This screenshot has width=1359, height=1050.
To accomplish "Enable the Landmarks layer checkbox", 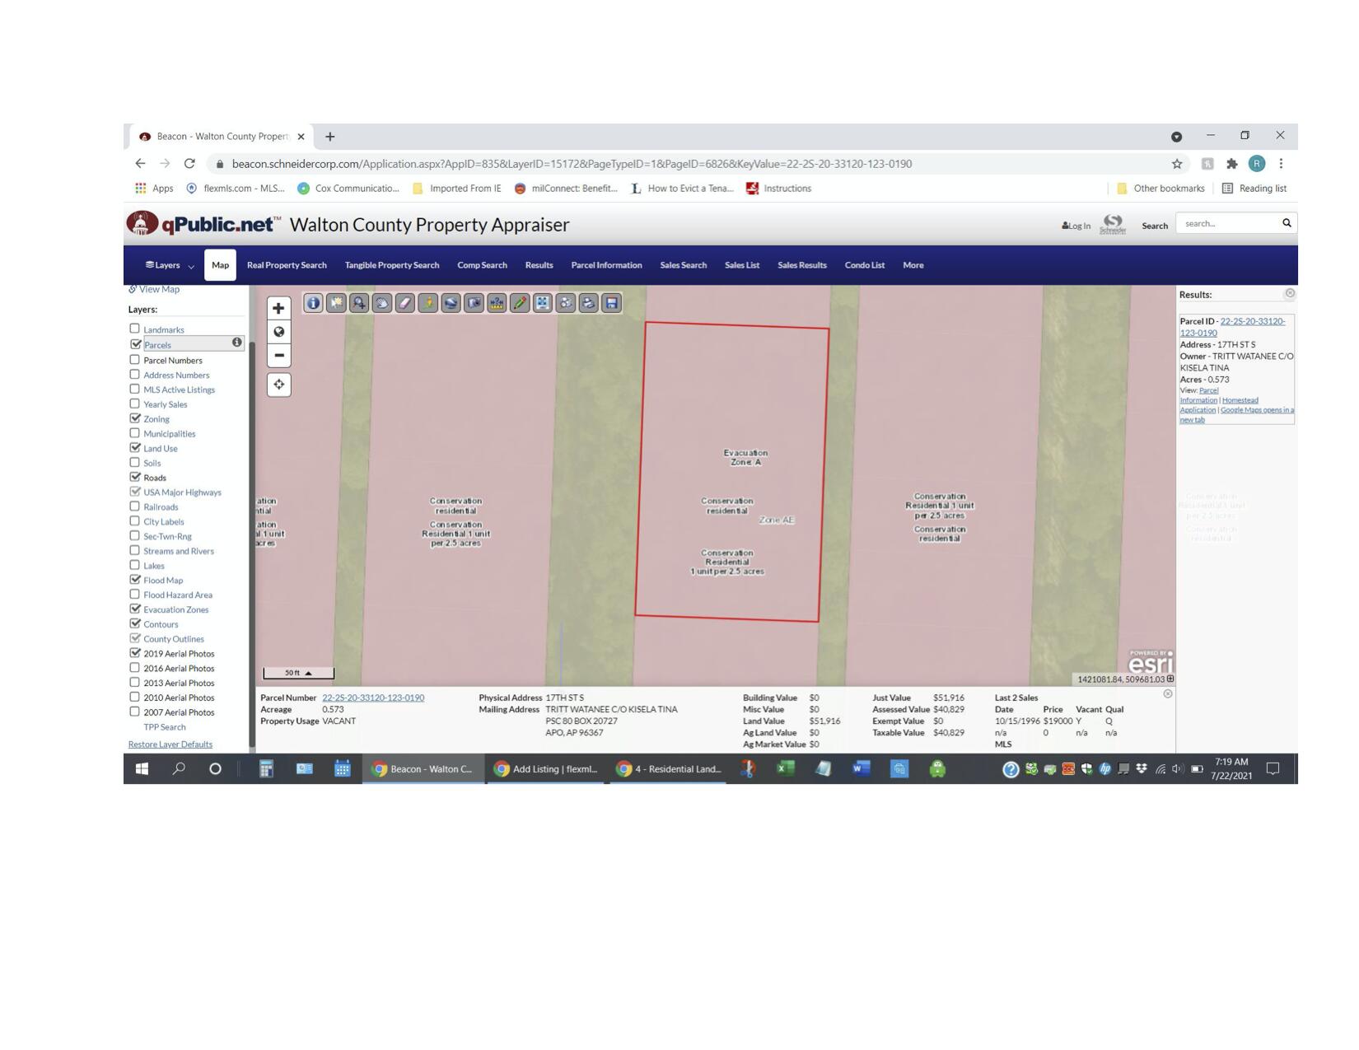I will click(135, 329).
